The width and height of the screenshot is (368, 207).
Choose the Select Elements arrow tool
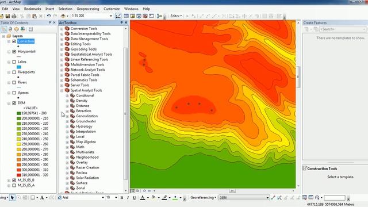tap(12, 198)
